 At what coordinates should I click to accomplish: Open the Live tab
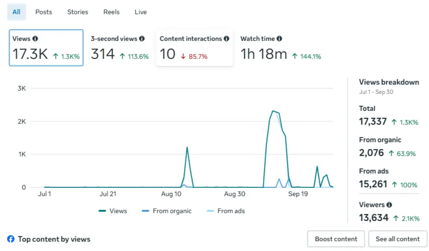coord(141,12)
